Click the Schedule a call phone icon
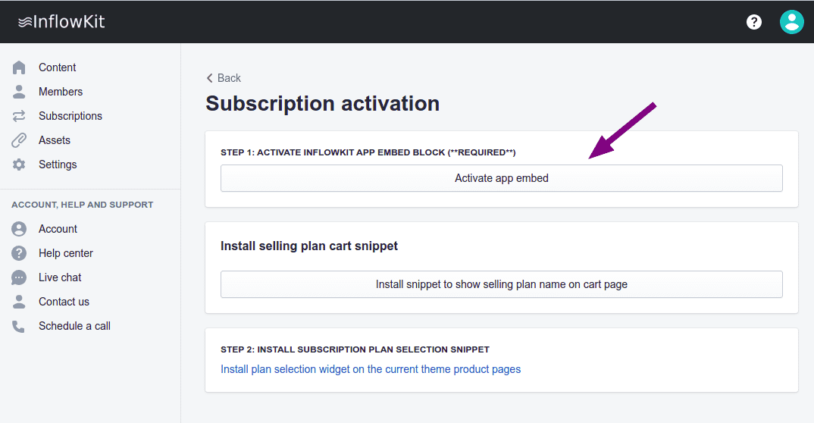 pyautogui.click(x=19, y=326)
